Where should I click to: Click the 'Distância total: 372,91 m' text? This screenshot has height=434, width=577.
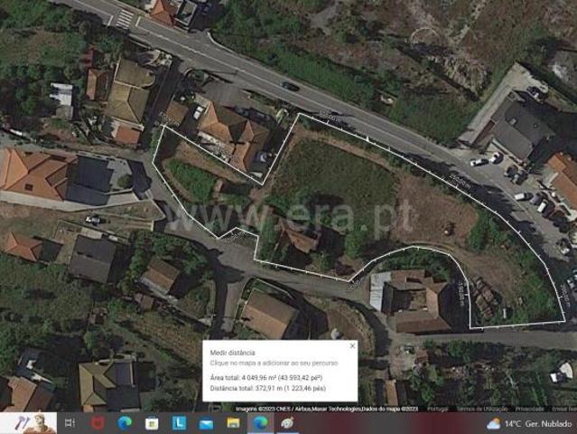[268, 388]
